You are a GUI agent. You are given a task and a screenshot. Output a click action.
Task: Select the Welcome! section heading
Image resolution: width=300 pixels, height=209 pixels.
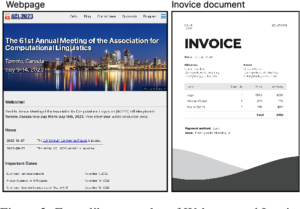point(15,102)
